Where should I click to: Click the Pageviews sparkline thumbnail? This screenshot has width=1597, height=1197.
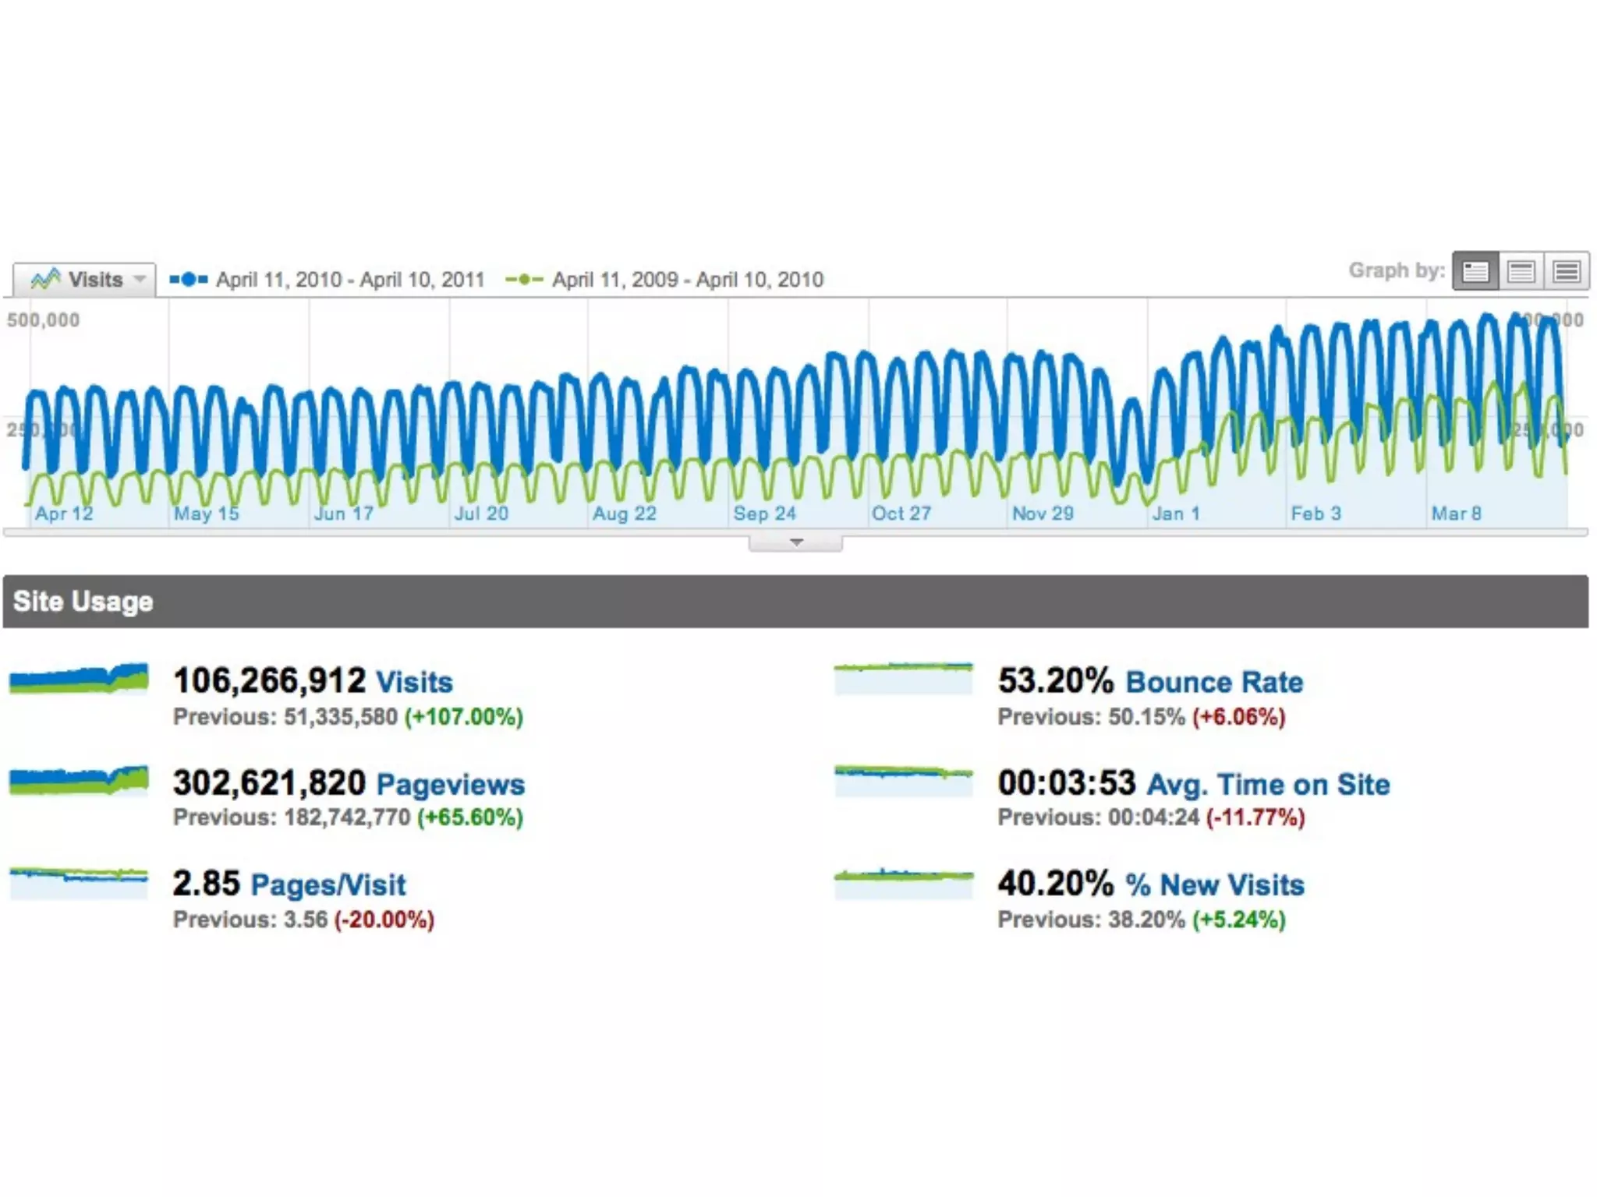pyautogui.click(x=79, y=780)
